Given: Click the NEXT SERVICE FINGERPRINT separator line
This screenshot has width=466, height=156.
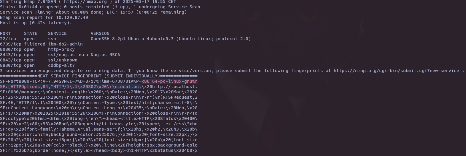Looking at the screenshot, I should pos(99,76).
